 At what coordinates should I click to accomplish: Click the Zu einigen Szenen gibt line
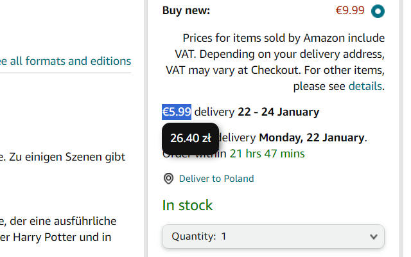63,156
